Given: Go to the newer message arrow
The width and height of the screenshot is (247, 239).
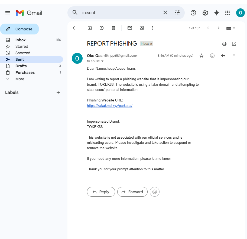Looking at the screenshot, I should (x=208, y=28).
